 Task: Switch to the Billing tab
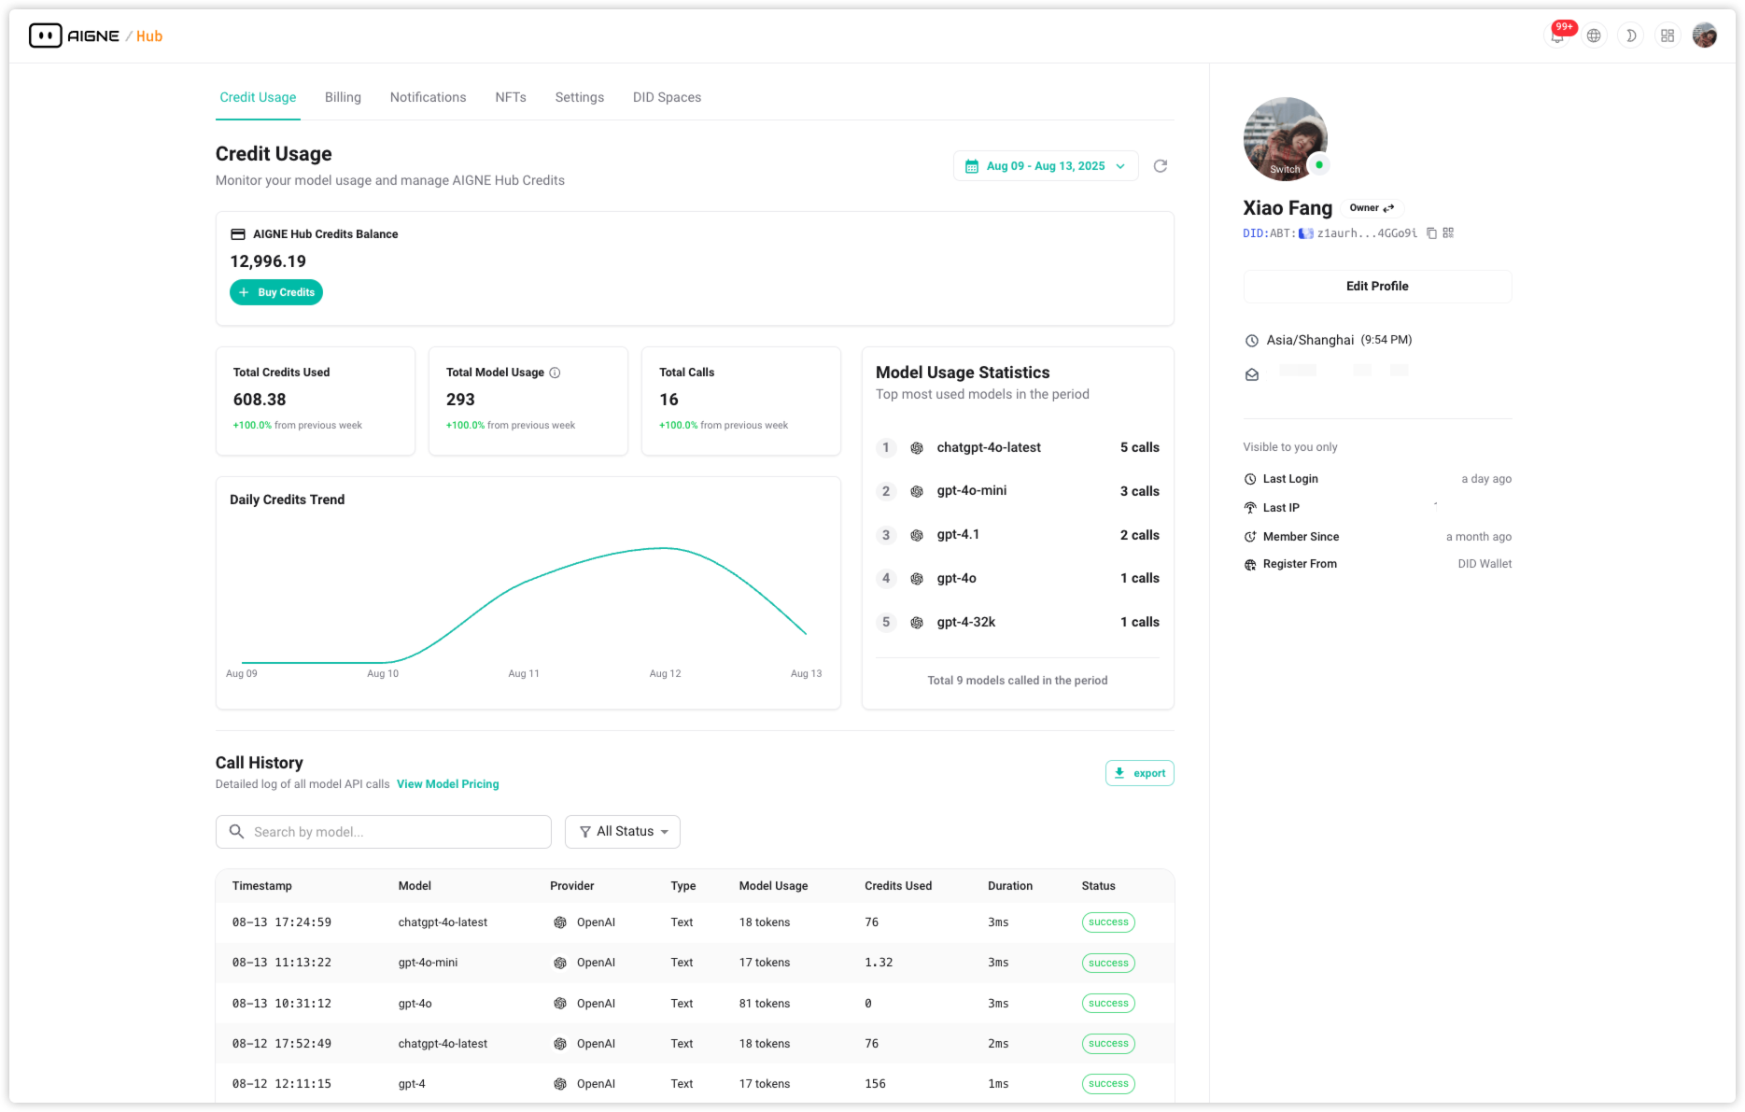343,97
